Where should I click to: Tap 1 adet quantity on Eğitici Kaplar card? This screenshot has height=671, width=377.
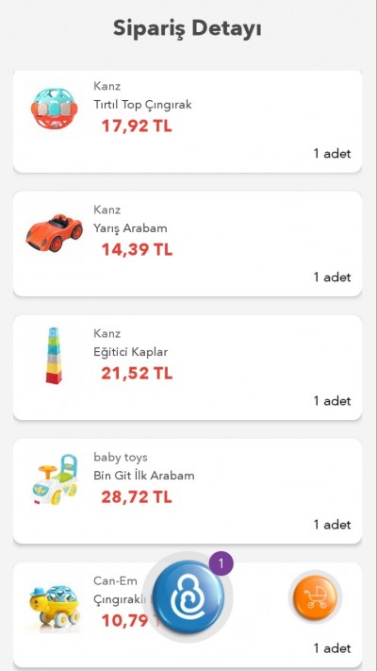[x=332, y=401]
